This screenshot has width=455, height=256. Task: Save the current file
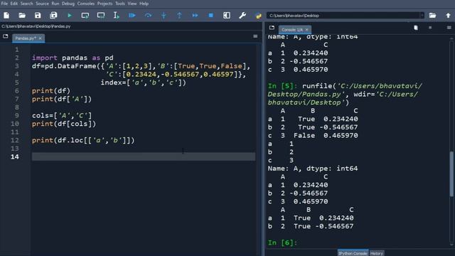[38, 16]
